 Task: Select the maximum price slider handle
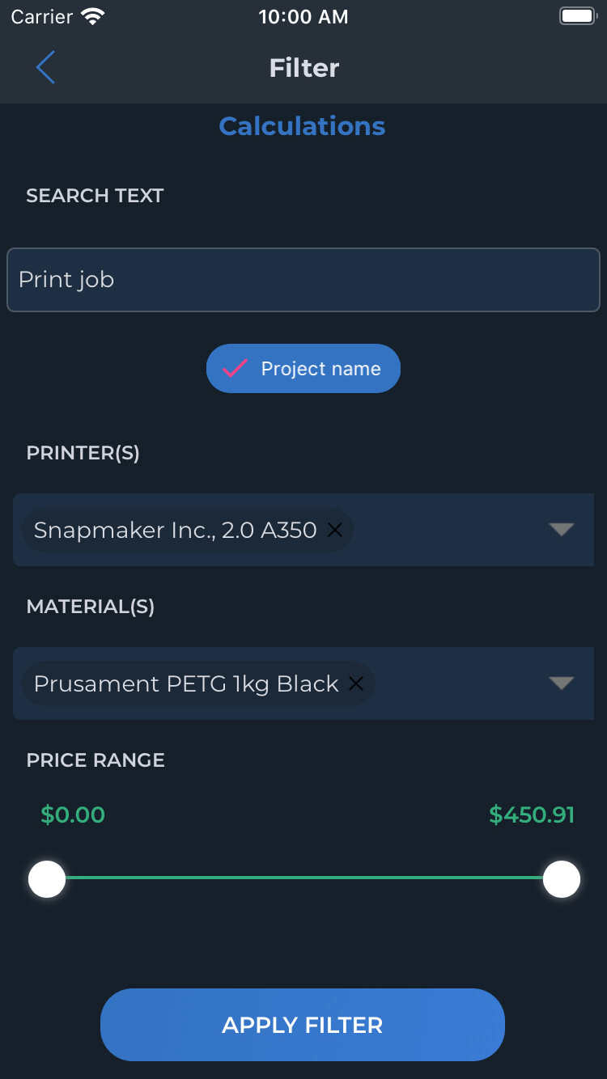(562, 879)
